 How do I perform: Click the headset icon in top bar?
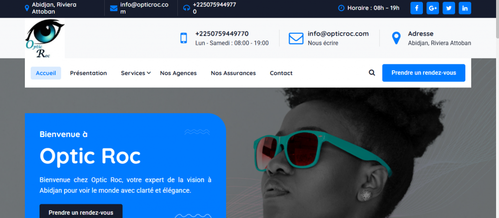coord(187,8)
